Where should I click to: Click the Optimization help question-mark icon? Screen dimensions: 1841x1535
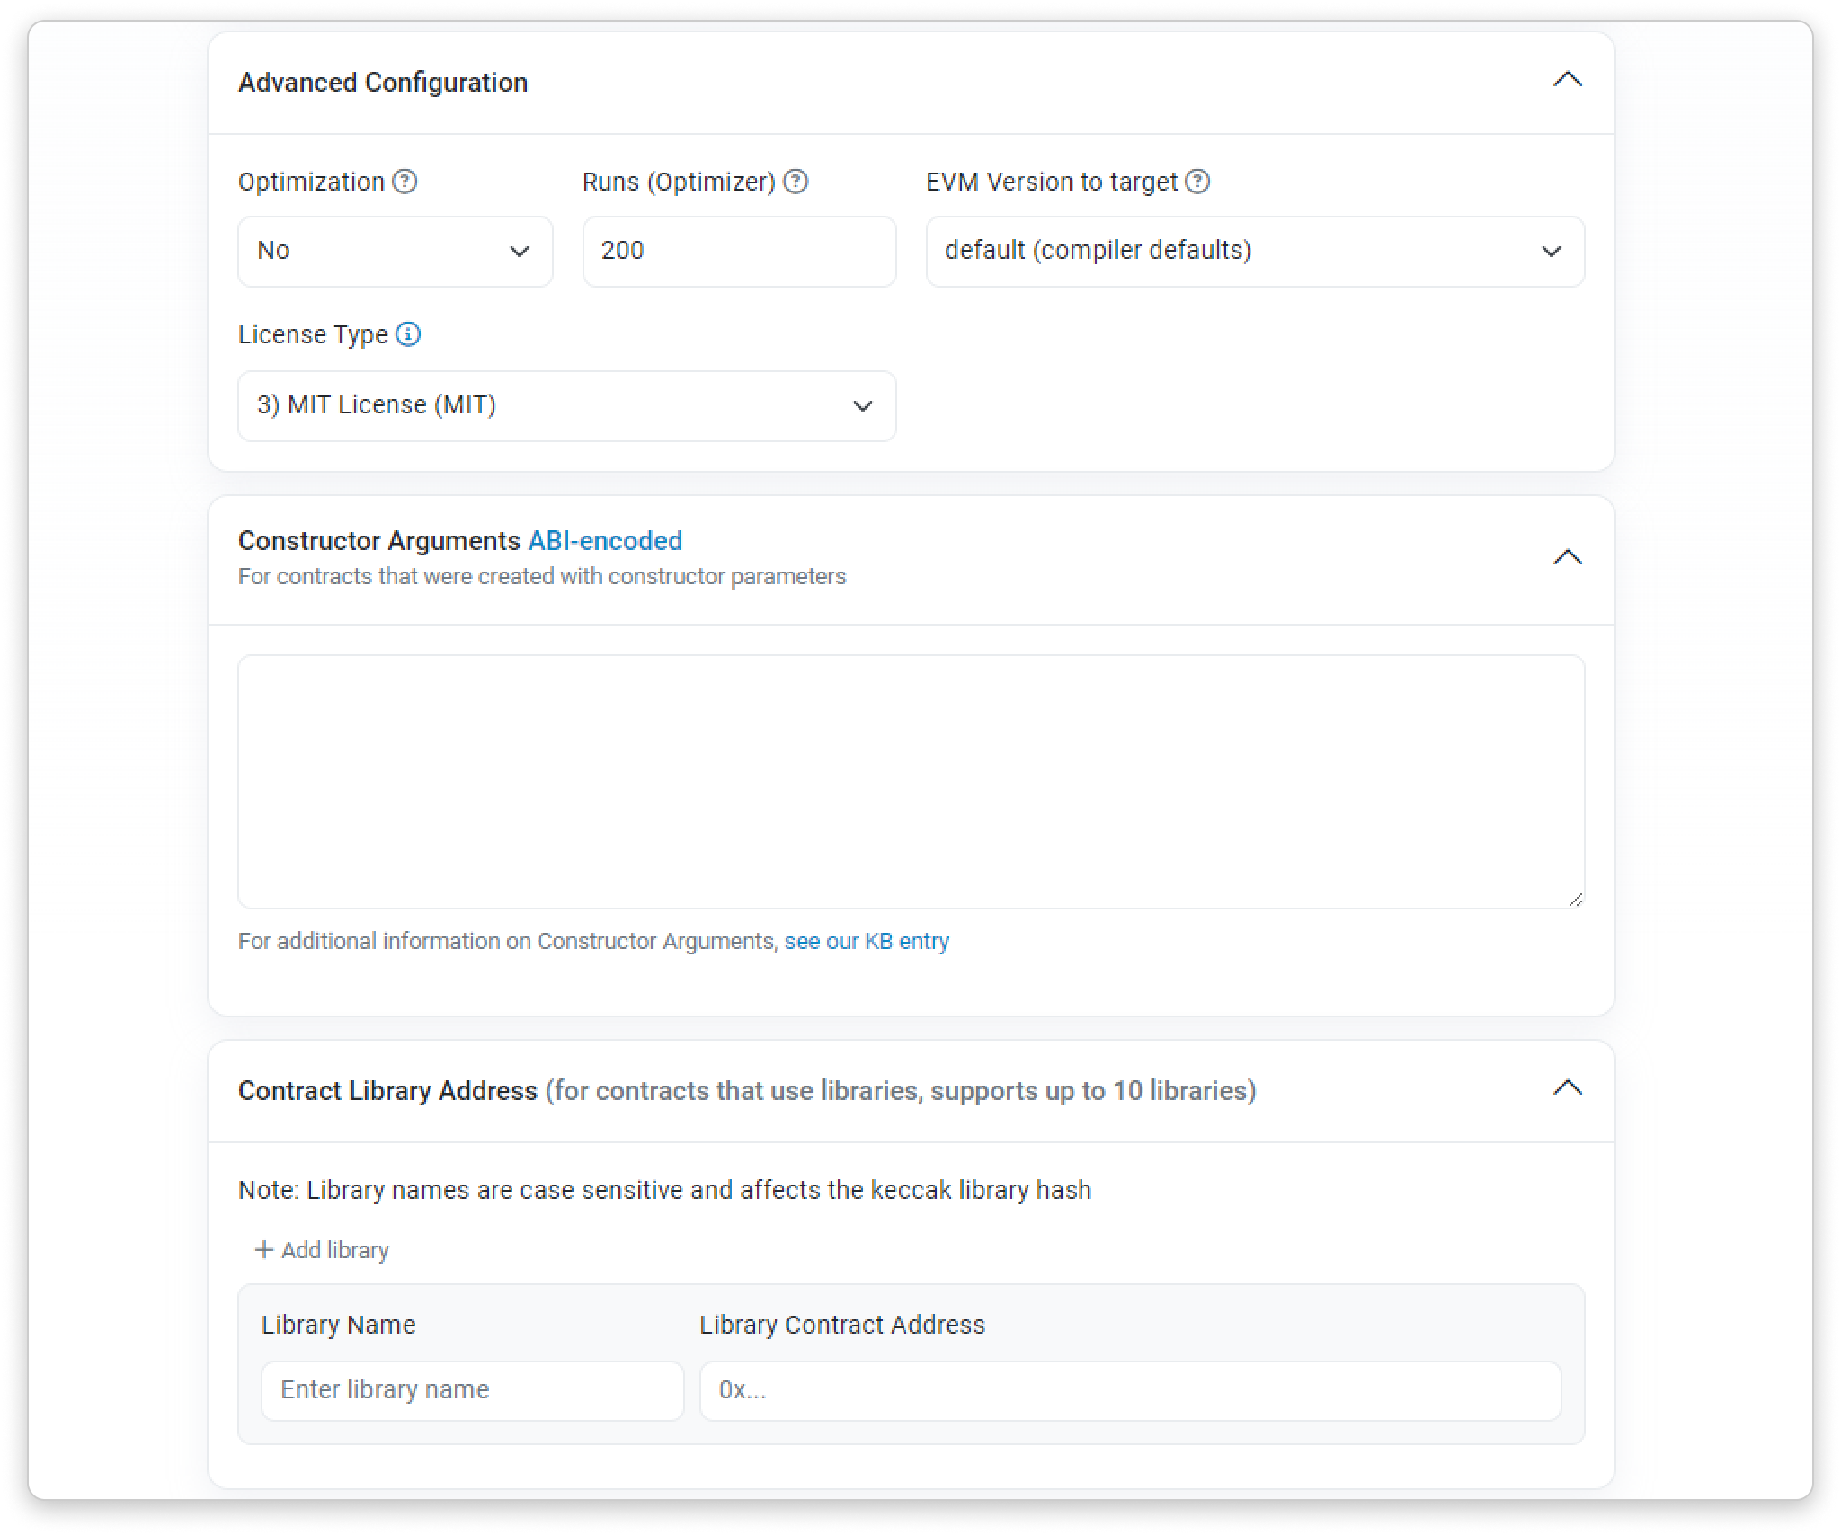(x=405, y=182)
